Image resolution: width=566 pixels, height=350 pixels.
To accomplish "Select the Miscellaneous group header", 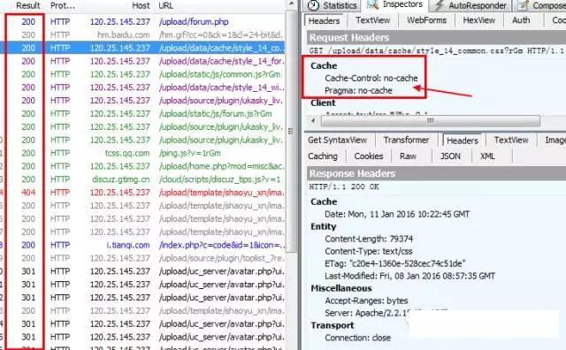I will click(x=341, y=288).
